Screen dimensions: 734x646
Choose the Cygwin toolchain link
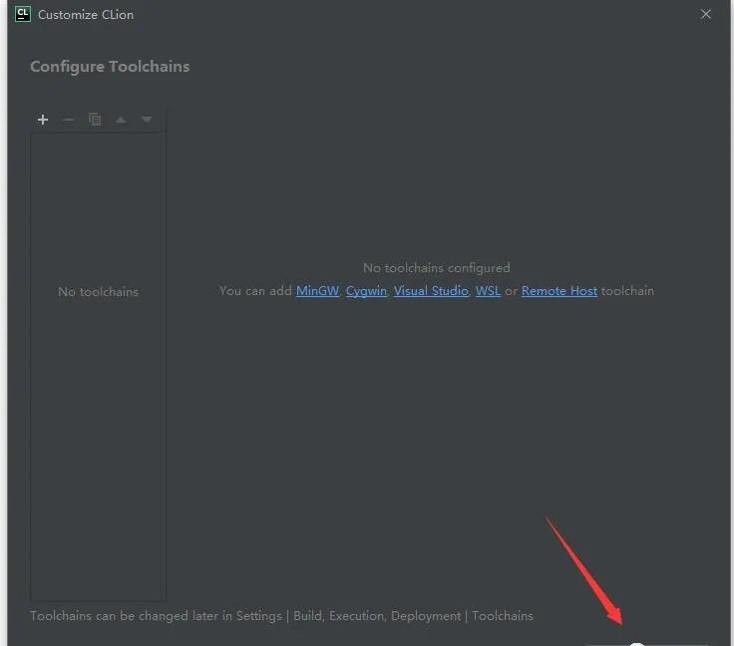(x=366, y=291)
